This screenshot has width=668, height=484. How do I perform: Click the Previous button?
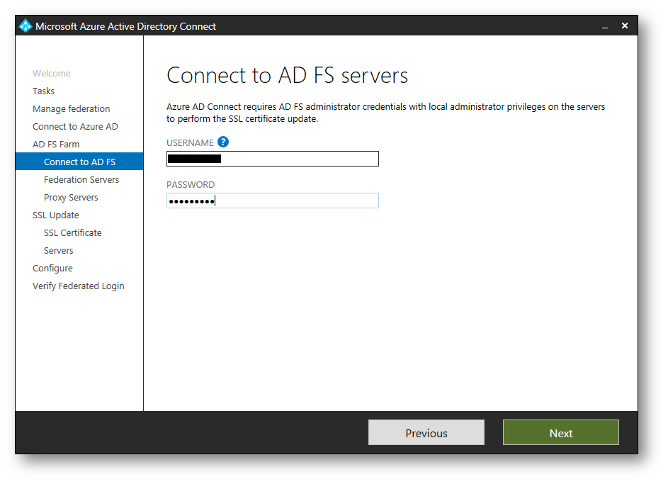[x=426, y=432]
